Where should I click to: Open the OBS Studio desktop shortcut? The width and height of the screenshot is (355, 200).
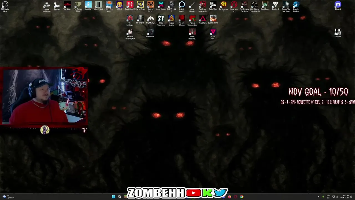click(5, 6)
